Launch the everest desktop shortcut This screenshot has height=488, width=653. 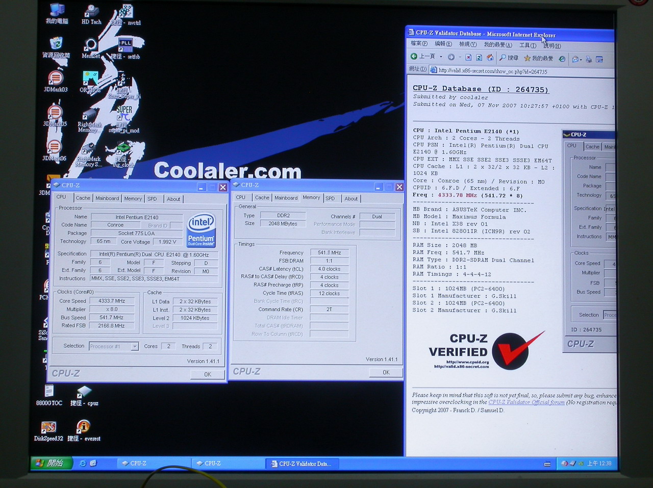click(84, 431)
